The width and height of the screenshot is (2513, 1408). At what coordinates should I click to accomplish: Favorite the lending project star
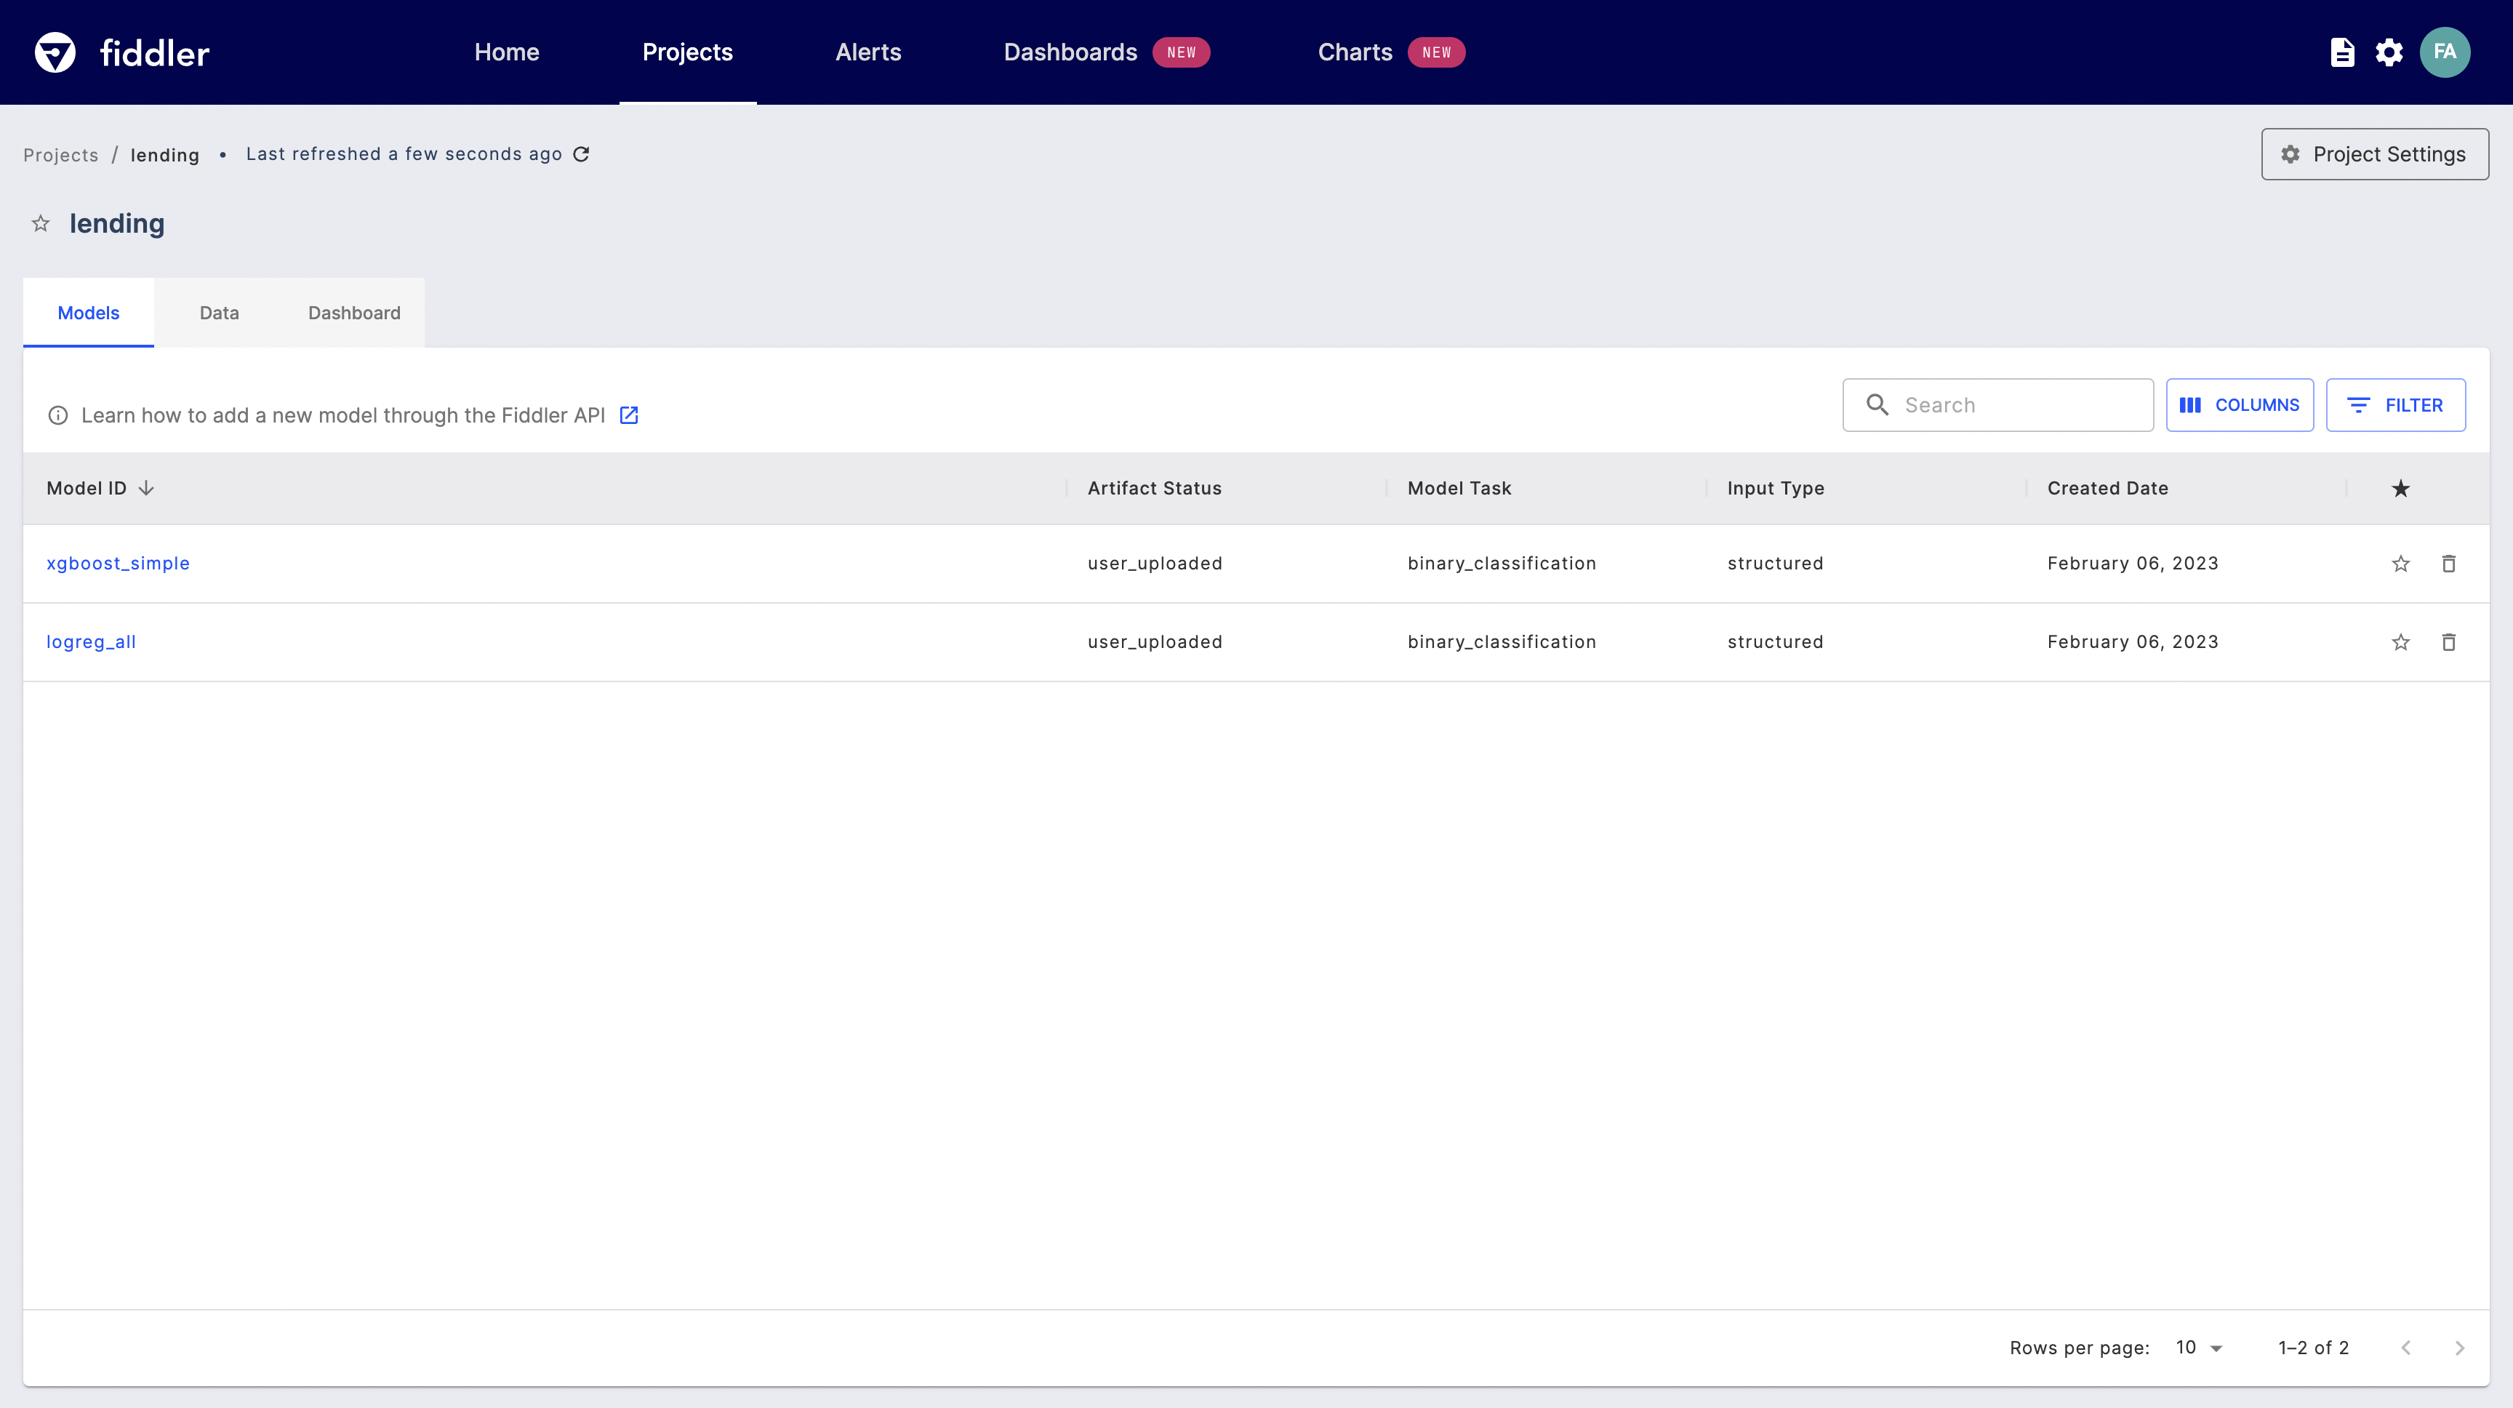pyautogui.click(x=41, y=223)
